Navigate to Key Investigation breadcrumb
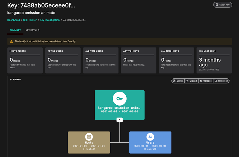Image resolution: width=239 pixels, height=157 pixels. point(50,20)
